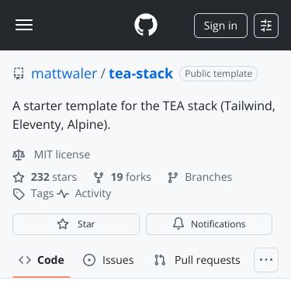Click the repository template icon
291x291 pixels.
[x=19, y=74]
